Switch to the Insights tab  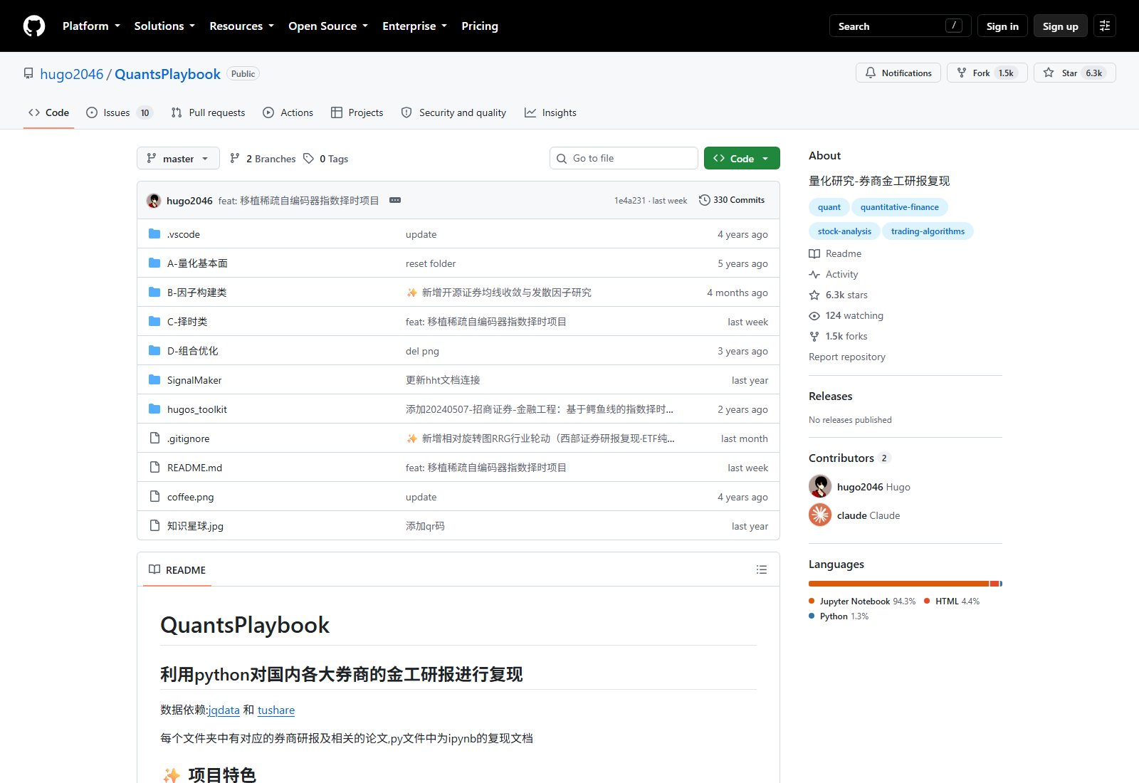click(550, 112)
